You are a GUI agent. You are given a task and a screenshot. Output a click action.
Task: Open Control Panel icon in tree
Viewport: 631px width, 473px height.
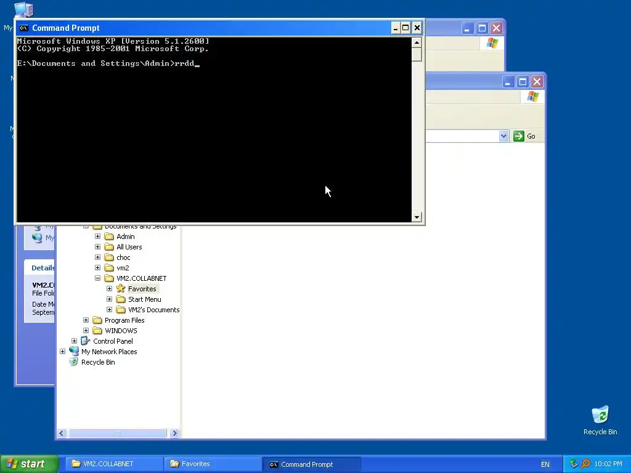pos(85,341)
